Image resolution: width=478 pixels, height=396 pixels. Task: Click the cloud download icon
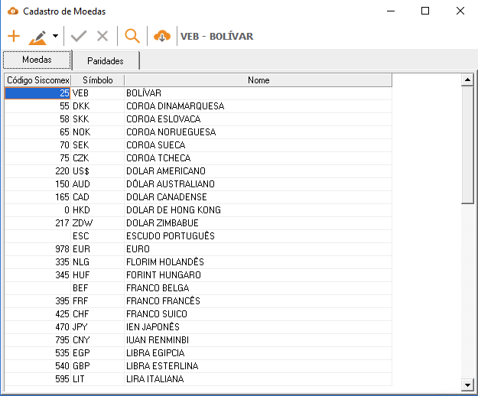[x=162, y=36]
